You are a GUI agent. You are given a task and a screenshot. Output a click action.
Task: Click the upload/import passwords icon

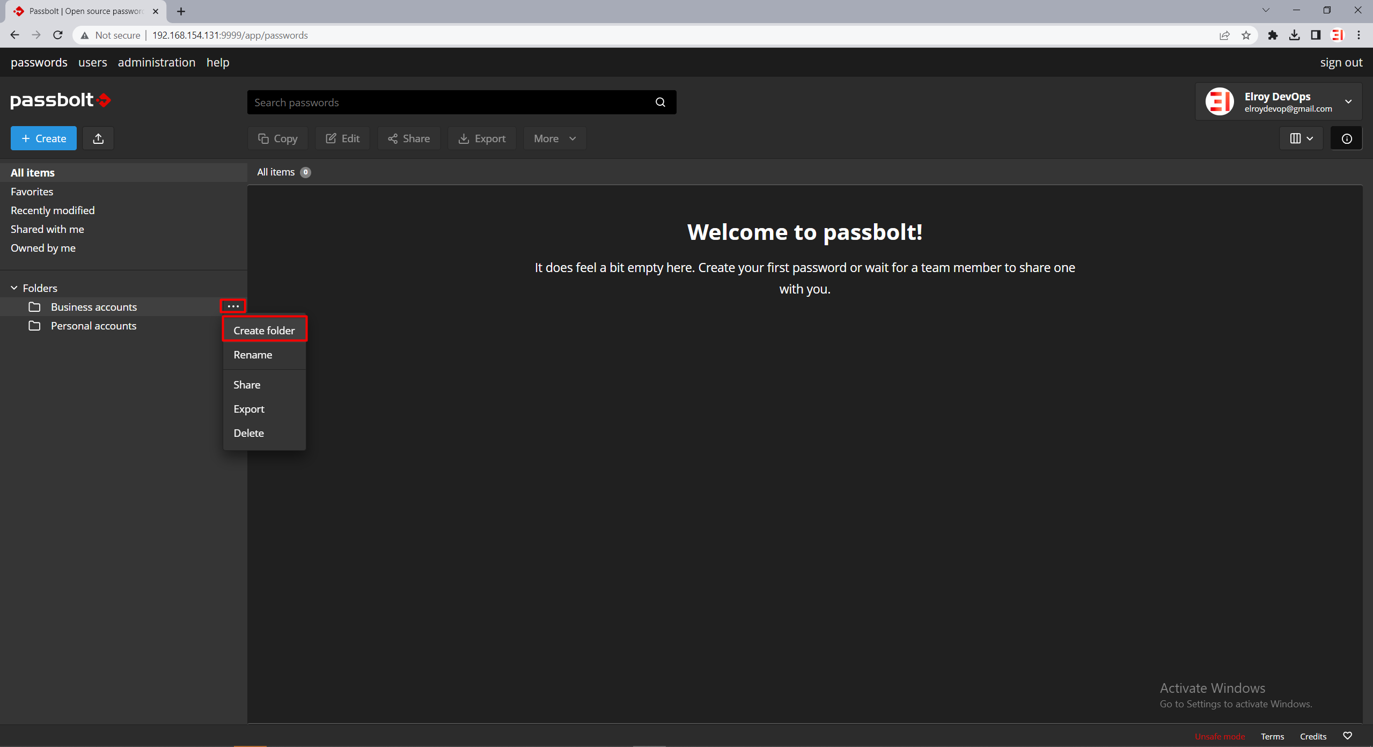[x=98, y=138]
